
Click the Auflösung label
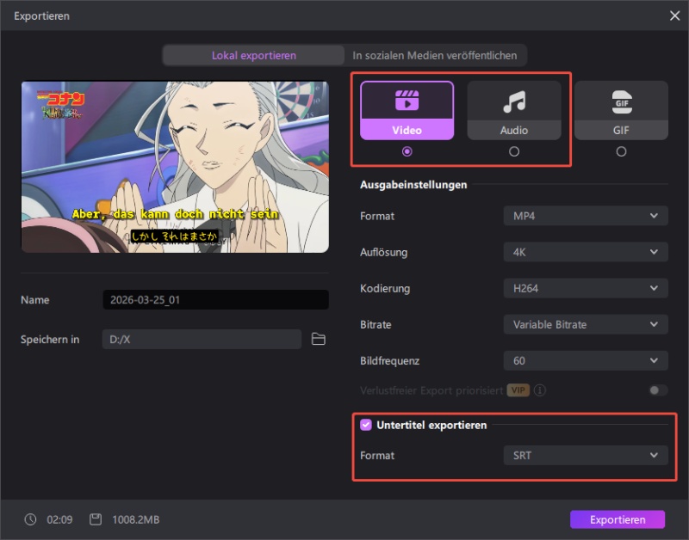click(383, 252)
